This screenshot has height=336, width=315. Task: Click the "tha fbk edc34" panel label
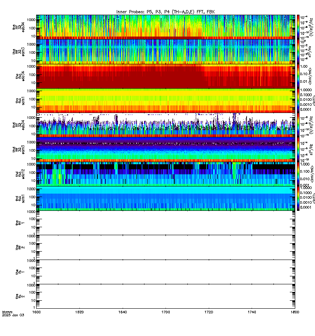pyautogui.click(x=20, y=76)
